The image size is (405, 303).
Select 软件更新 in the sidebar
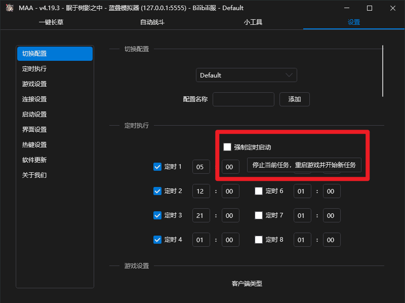click(34, 160)
